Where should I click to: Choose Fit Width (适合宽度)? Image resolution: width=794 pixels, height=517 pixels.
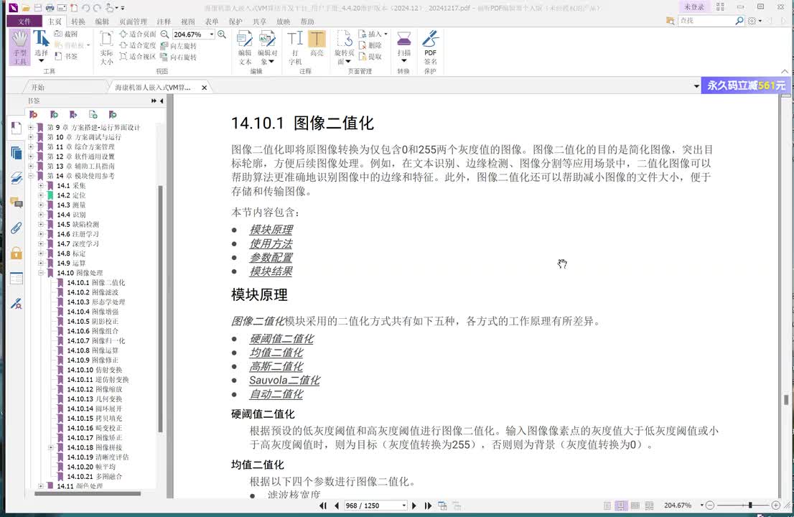tap(138, 45)
